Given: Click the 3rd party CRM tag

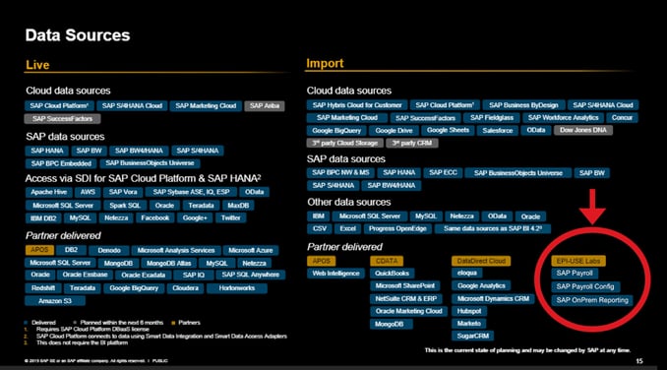Looking at the screenshot, I should (x=412, y=143).
